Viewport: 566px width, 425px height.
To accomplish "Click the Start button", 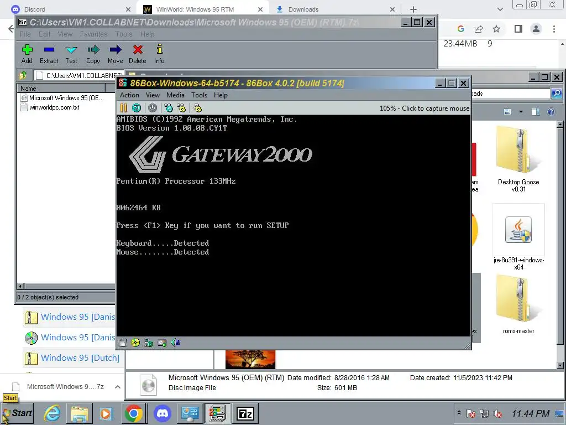I will click(x=18, y=413).
